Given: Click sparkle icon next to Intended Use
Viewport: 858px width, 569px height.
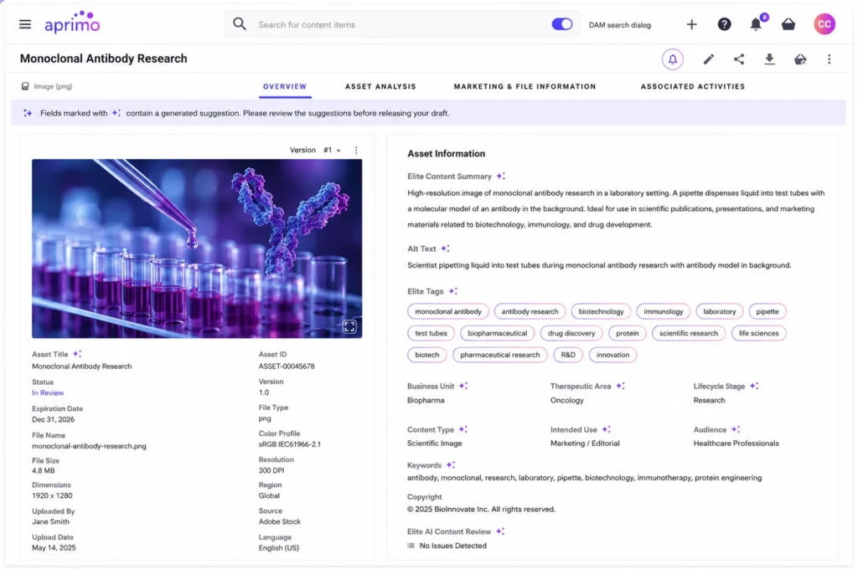Looking at the screenshot, I should click(607, 429).
